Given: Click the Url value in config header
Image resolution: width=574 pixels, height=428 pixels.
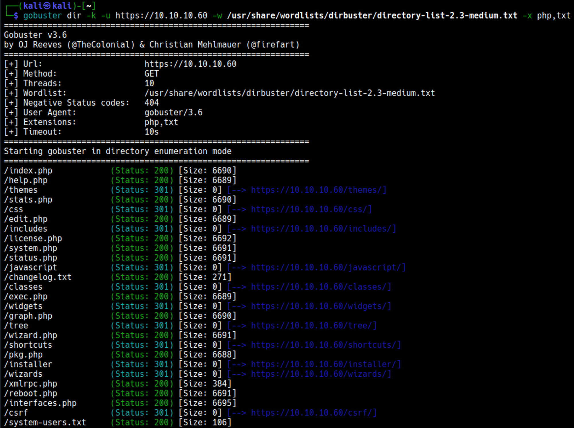Looking at the screenshot, I should click(x=190, y=64).
